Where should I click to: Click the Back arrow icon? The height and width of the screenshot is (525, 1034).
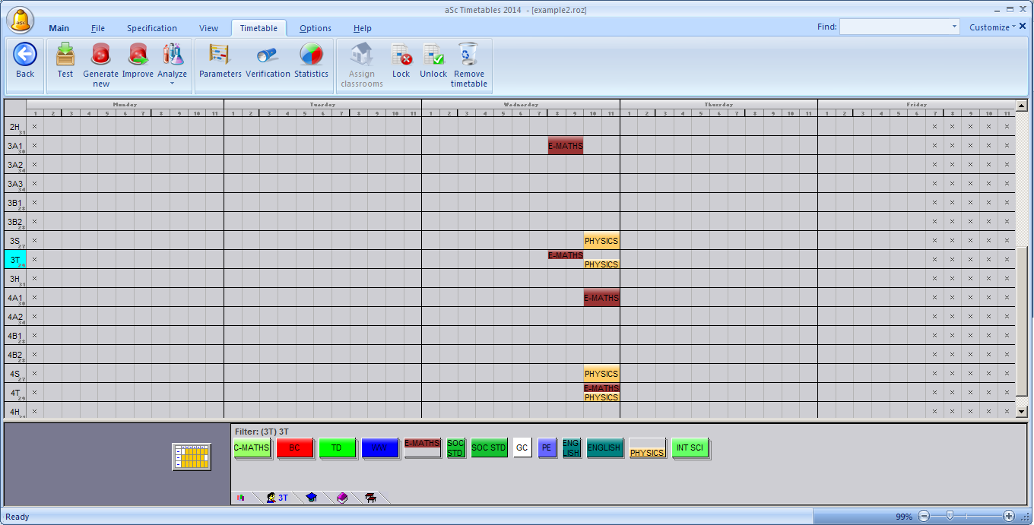[25, 55]
